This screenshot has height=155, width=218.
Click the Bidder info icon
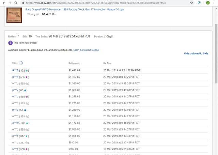21,63
